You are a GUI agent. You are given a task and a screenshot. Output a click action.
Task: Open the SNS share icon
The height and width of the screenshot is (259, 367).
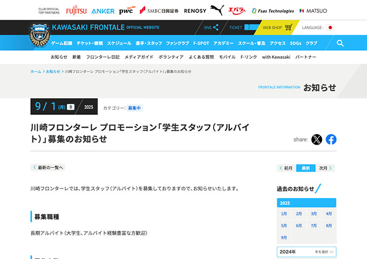211,28
